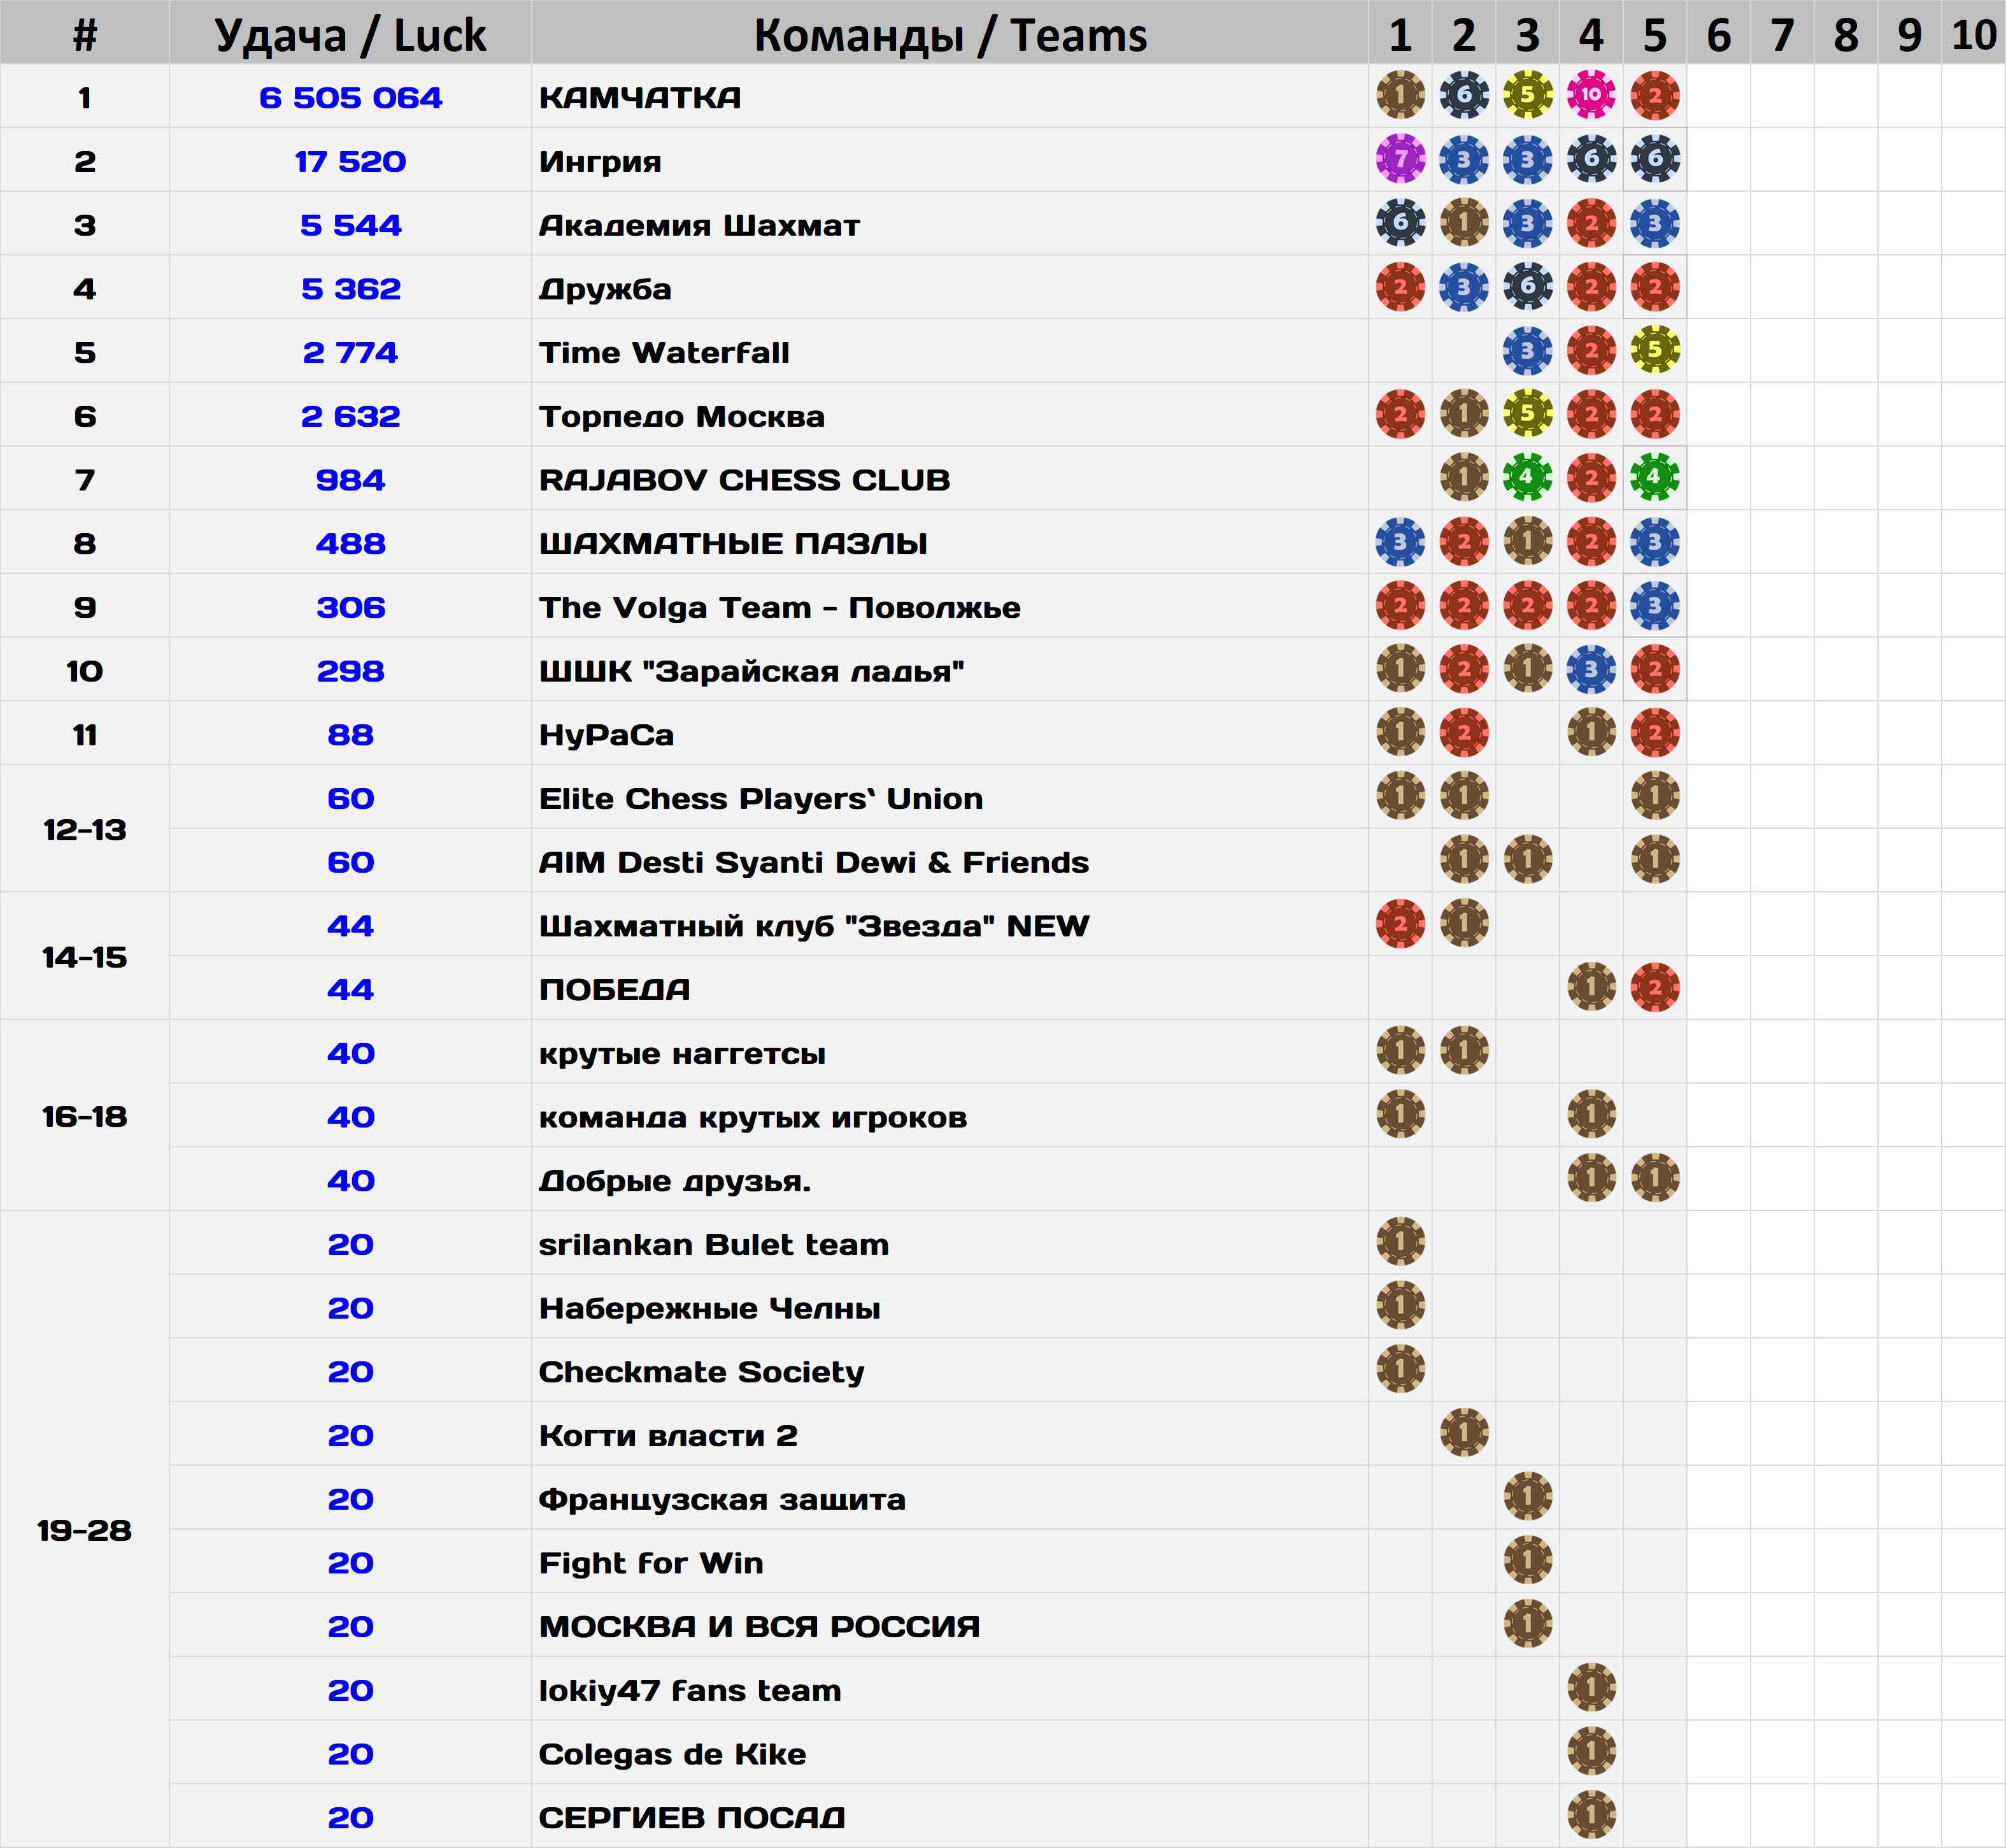The image size is (2006, 1848).
Task: Click round 3 dark 6 chip for Дружба
Action: coord(1527,287)
